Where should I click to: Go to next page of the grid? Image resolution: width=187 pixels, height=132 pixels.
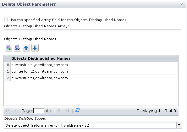(x=59, y=110)
